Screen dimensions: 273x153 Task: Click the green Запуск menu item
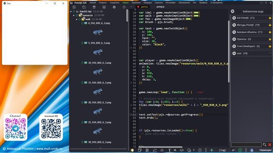(125, 3)
